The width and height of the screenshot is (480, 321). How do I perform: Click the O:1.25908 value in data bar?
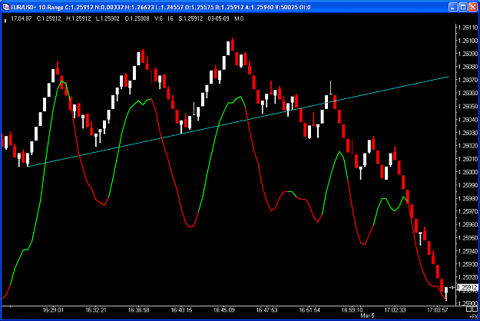(x=137, y=18)
